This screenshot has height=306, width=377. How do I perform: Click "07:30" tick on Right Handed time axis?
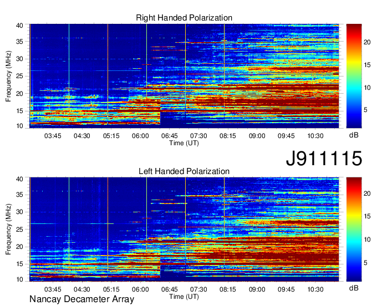click(198, 136)
